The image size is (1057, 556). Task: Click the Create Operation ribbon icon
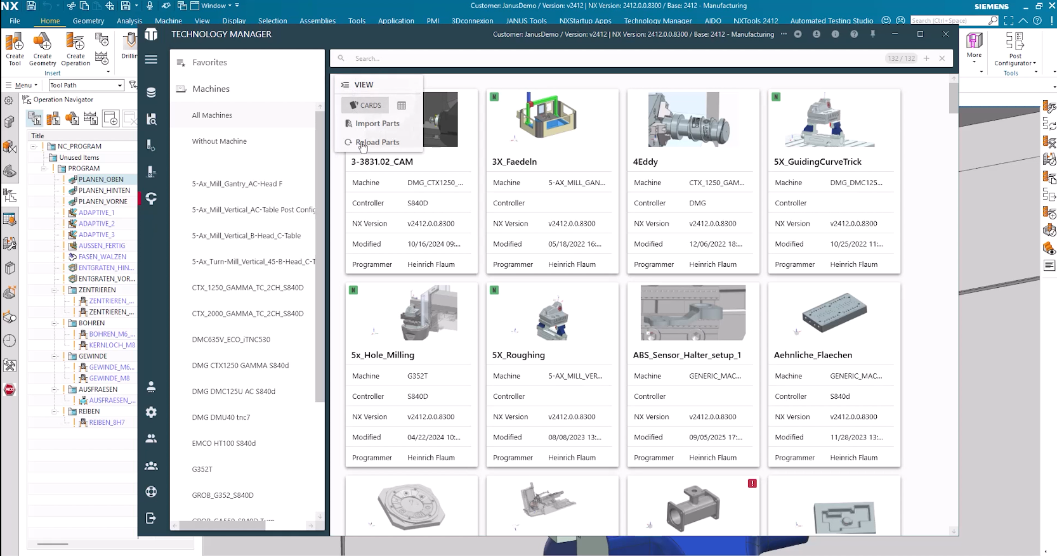pos(75,50)
